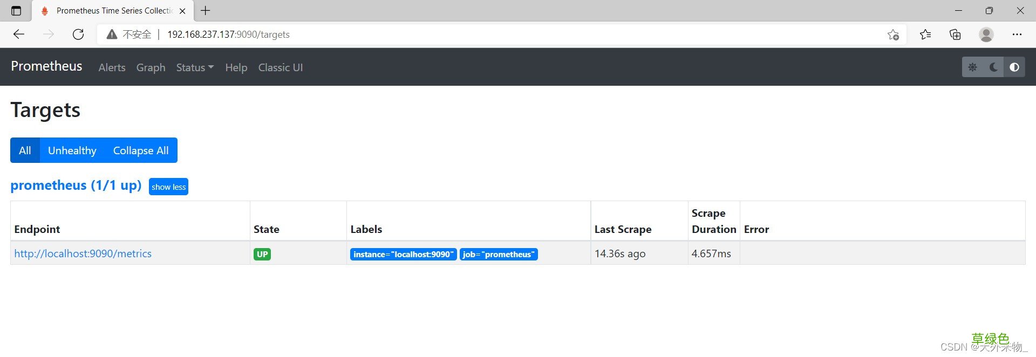The height and width of the screenshot is (357, 1036).
Task: Filter to Unhealthy targets
Action: 72,150
